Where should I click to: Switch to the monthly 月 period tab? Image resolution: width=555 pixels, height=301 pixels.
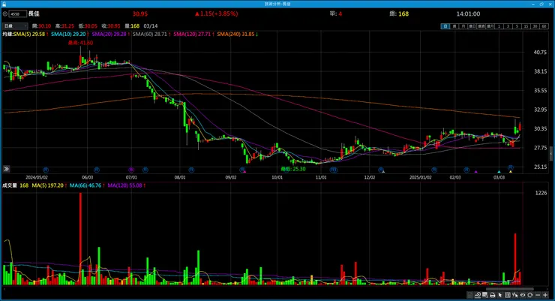point(463,26)
